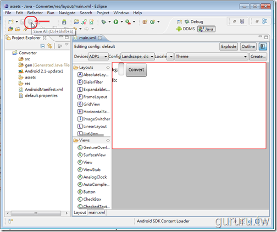Switch to the DDMS perspective
The height and width of the screenshot is (232, 277).
click(186, 29)
